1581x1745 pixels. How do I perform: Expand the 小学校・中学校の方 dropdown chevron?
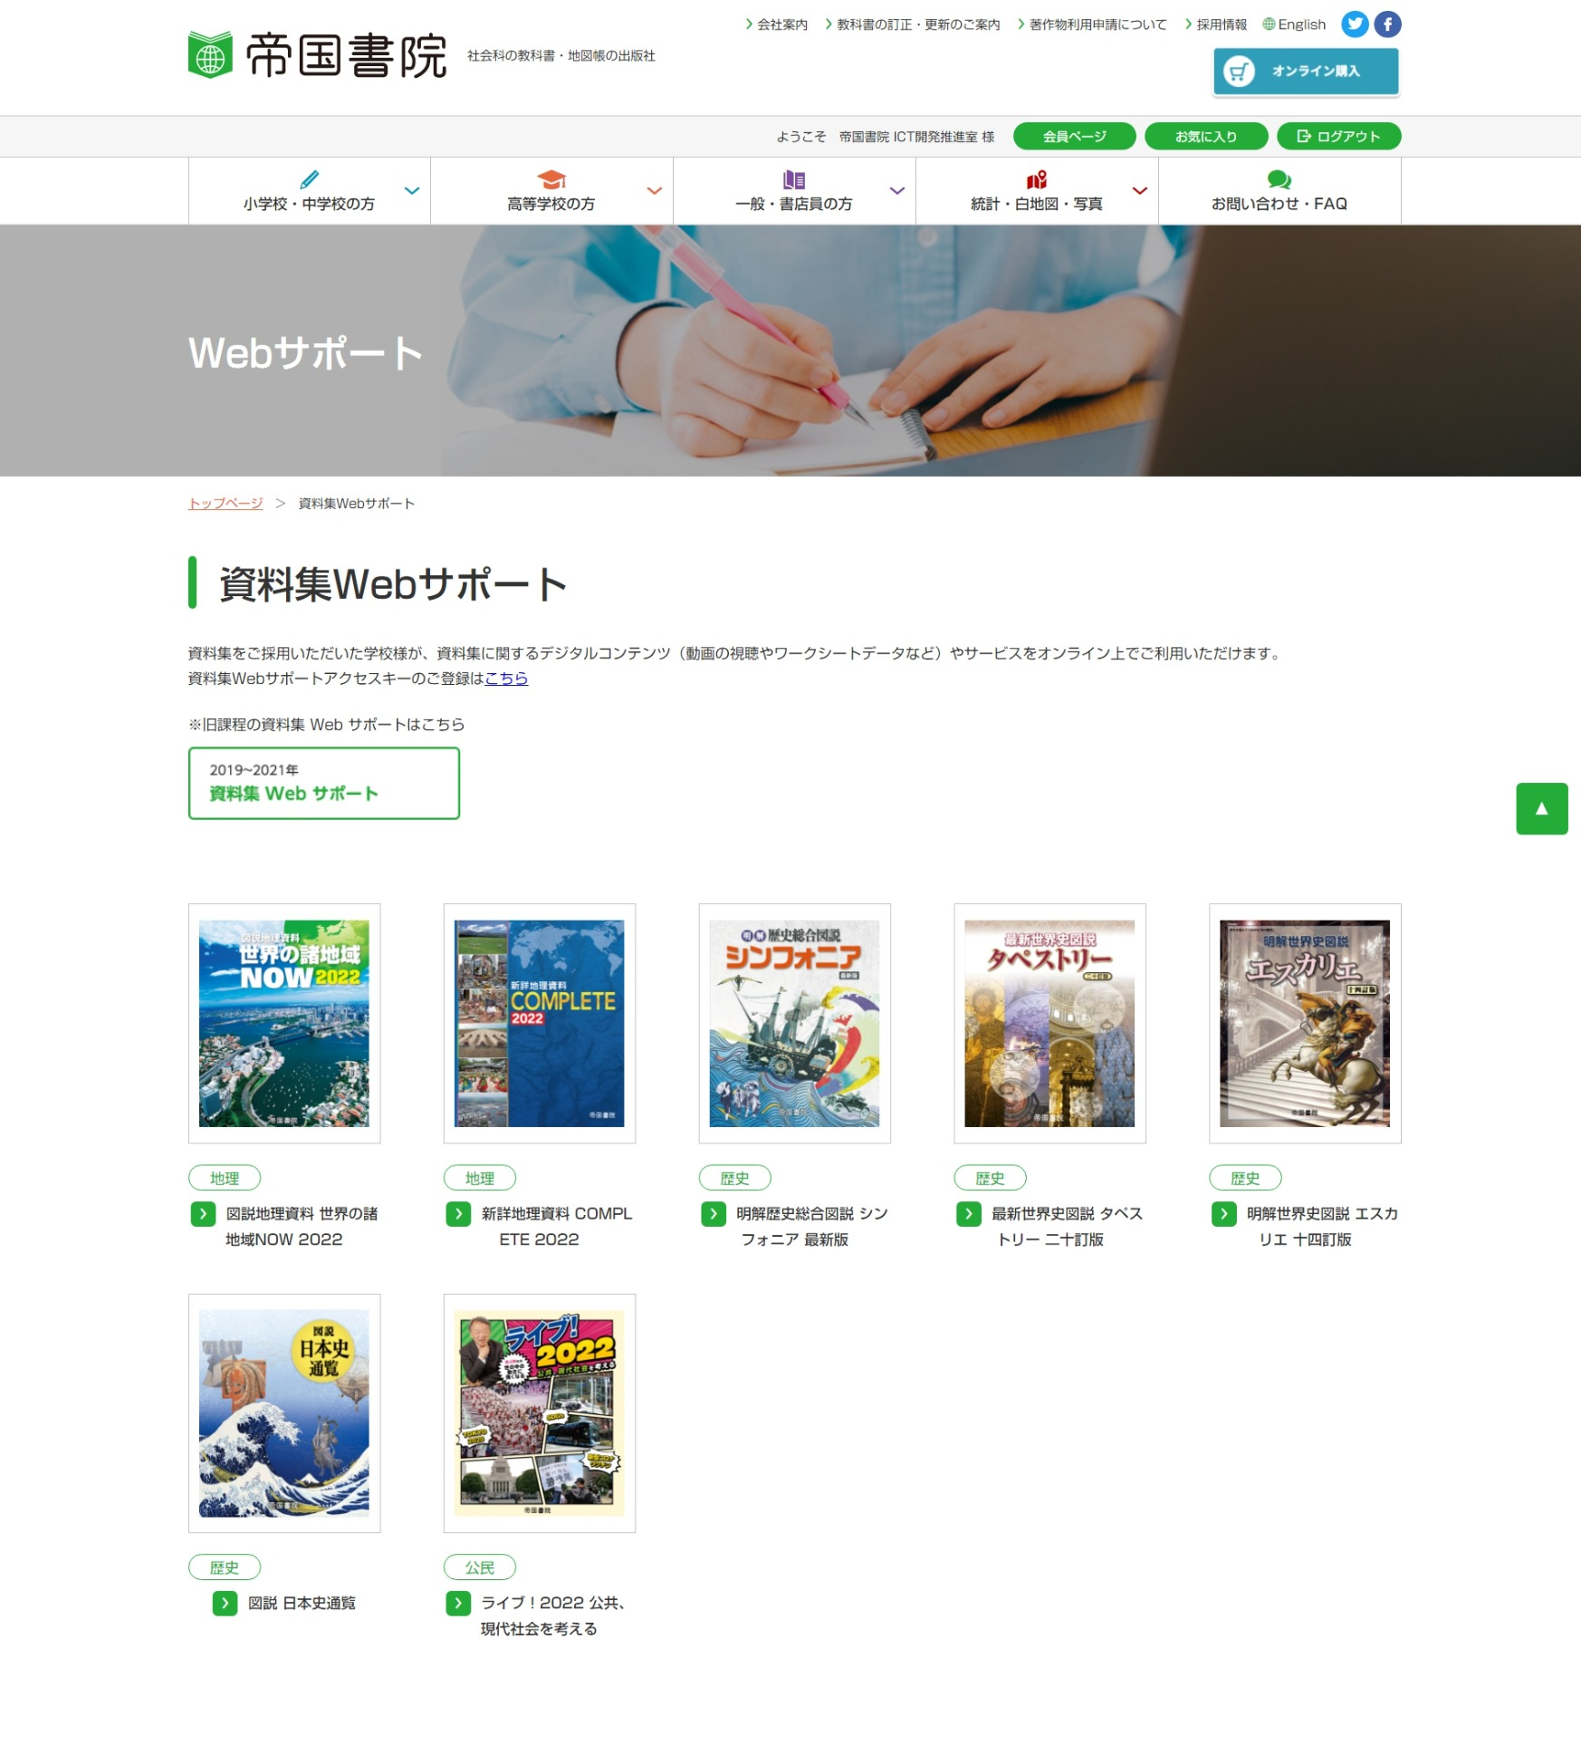412,191
